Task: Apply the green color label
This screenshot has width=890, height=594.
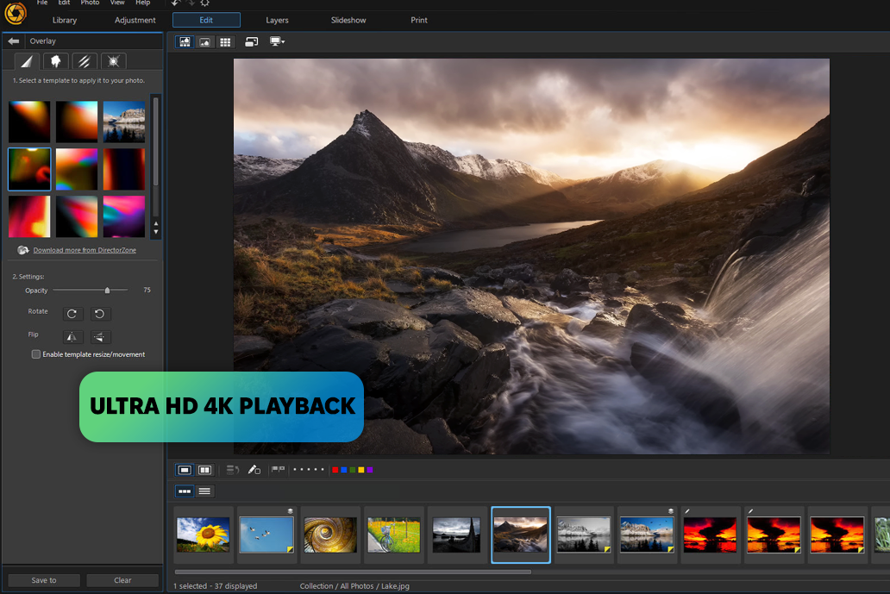Action: [x=353, y=470]
